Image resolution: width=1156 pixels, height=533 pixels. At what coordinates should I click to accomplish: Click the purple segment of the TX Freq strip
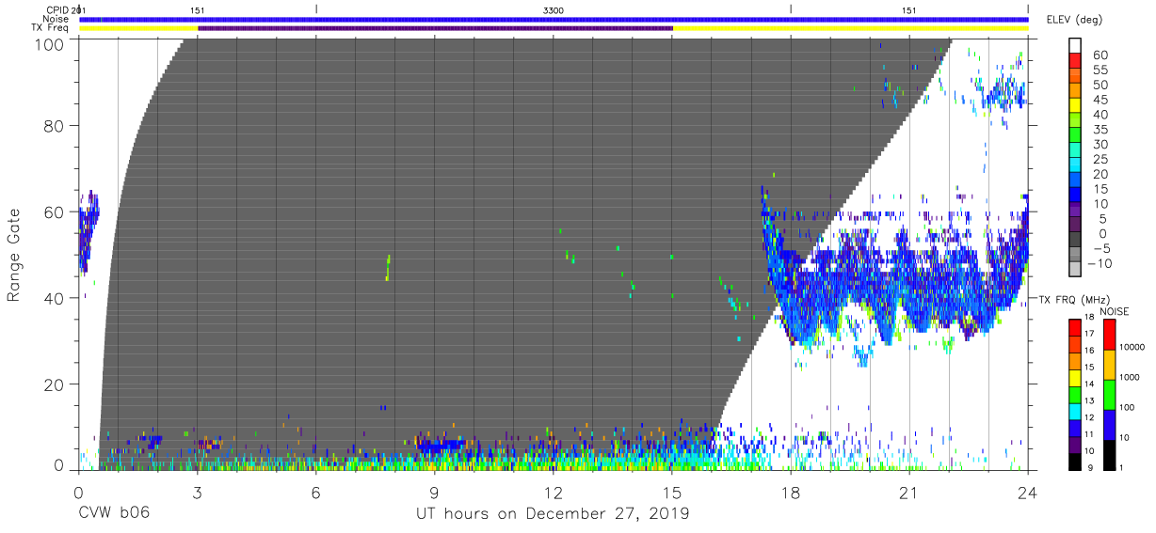[435, 28]
